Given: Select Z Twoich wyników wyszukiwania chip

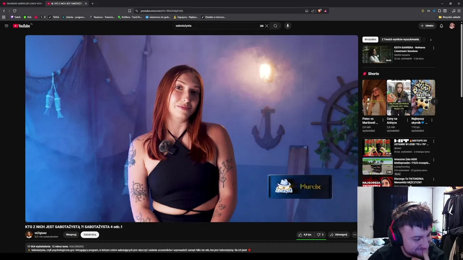Looking at the screenshot, I should pyautogui.click(x=400, y=39).
